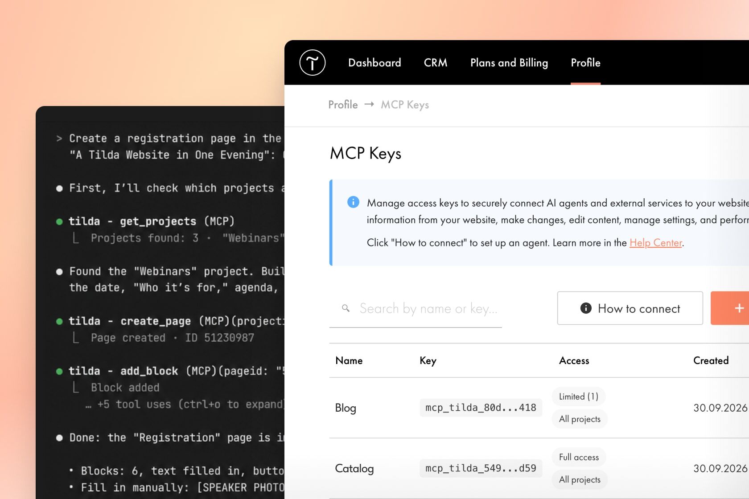The width and height of the screenshot is (749, 499).
Task: Click All projects badge in Blog row
Action: [580, 419]
